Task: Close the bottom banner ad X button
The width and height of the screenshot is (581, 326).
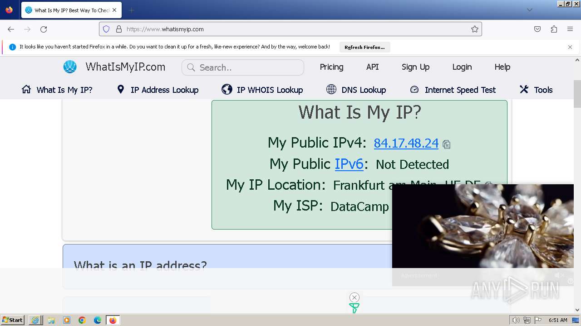Action: 355,297
